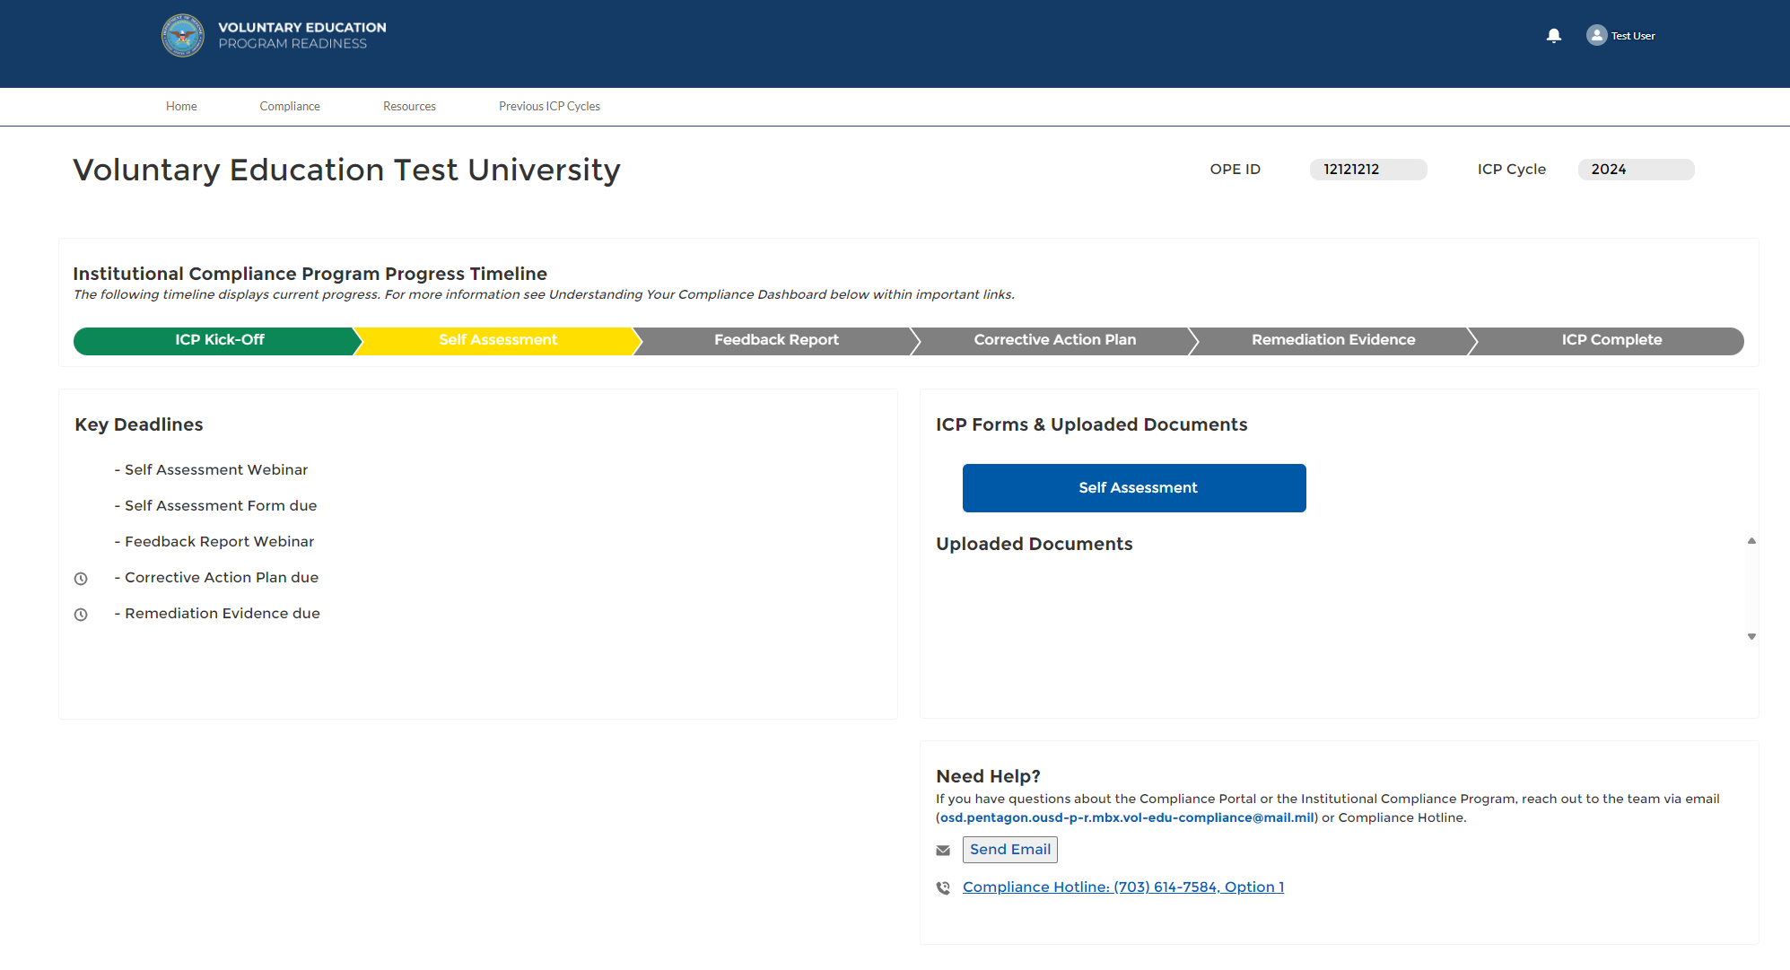
Task: Click the notification bell icon
Action: [1554, 36]
